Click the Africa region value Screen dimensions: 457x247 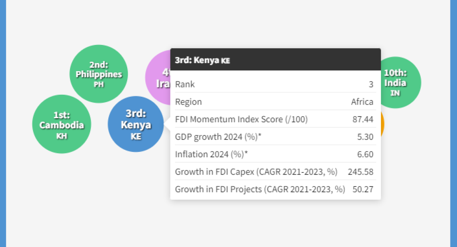(x=362, y=102)
